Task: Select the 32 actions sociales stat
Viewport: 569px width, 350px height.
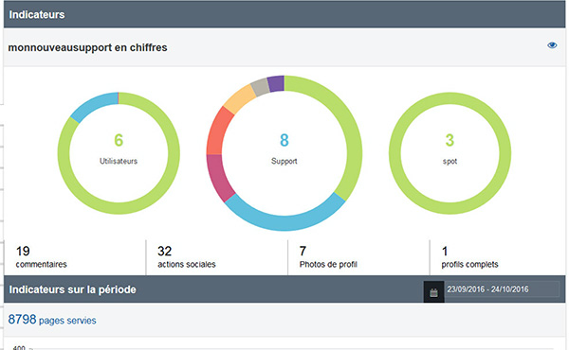Action: click(x=186, y=257)
